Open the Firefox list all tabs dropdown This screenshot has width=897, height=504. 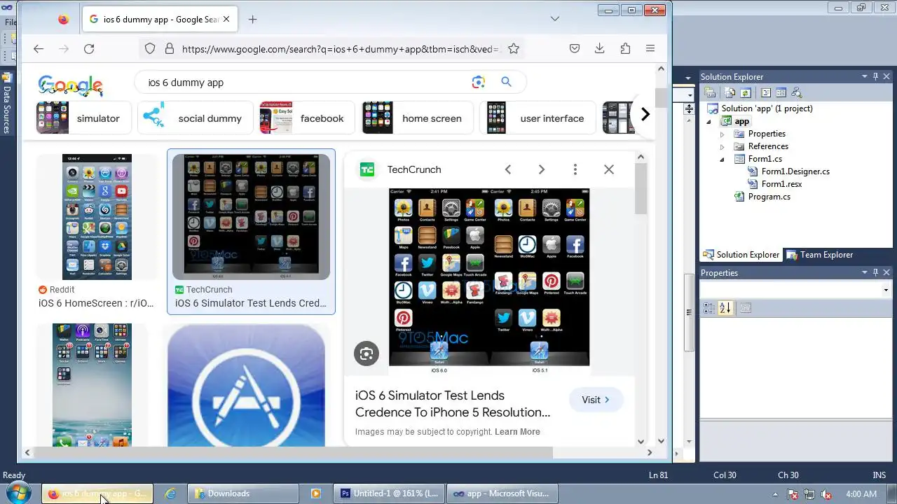coord(555,19)
